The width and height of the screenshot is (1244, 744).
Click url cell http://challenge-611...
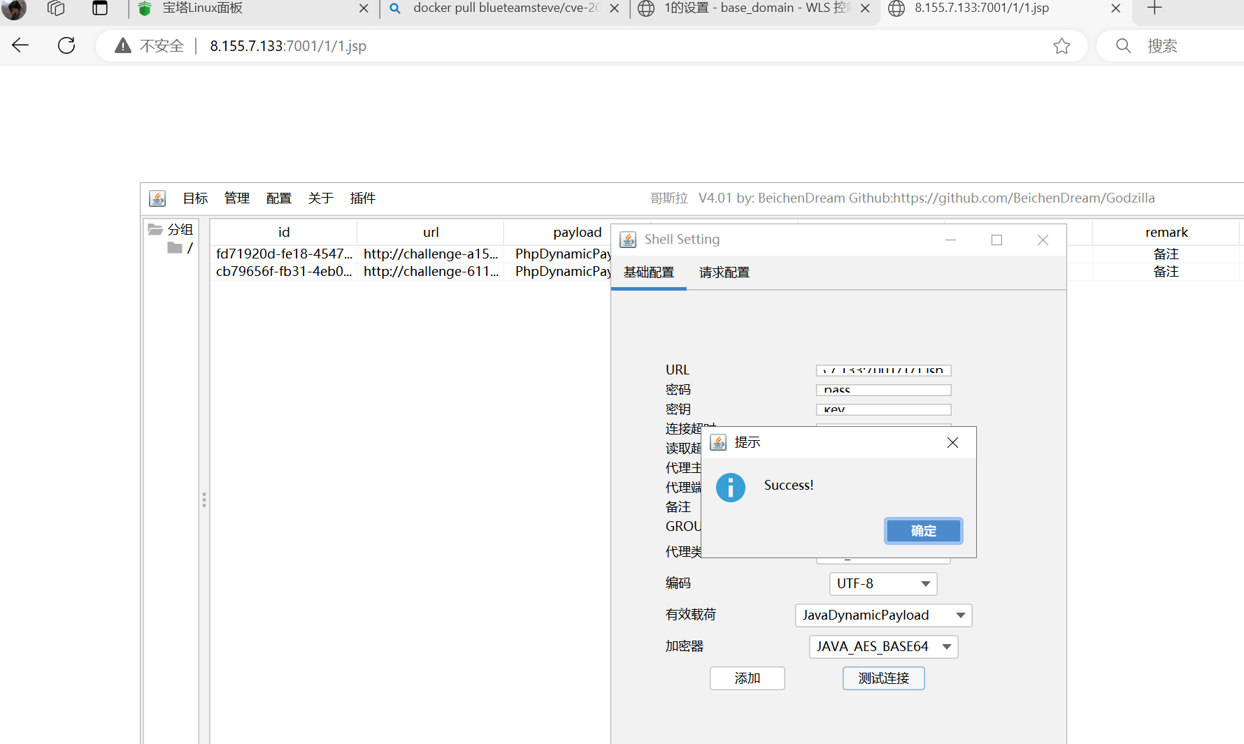pos(431,272)
